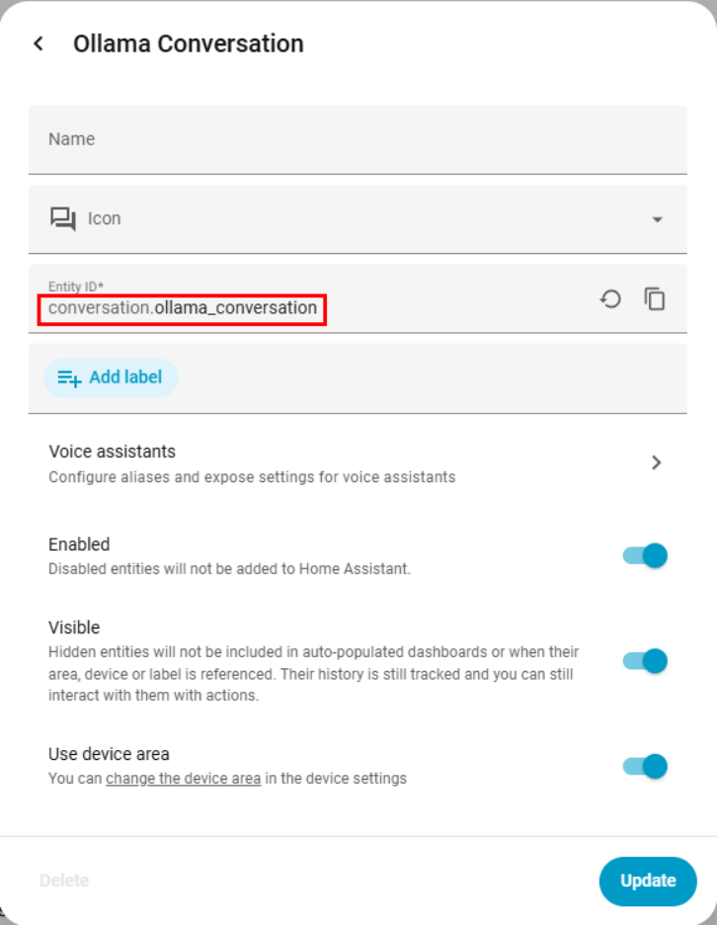Click the empty label area beside Add label
This screenshot has width=717, height=925.
425,378
